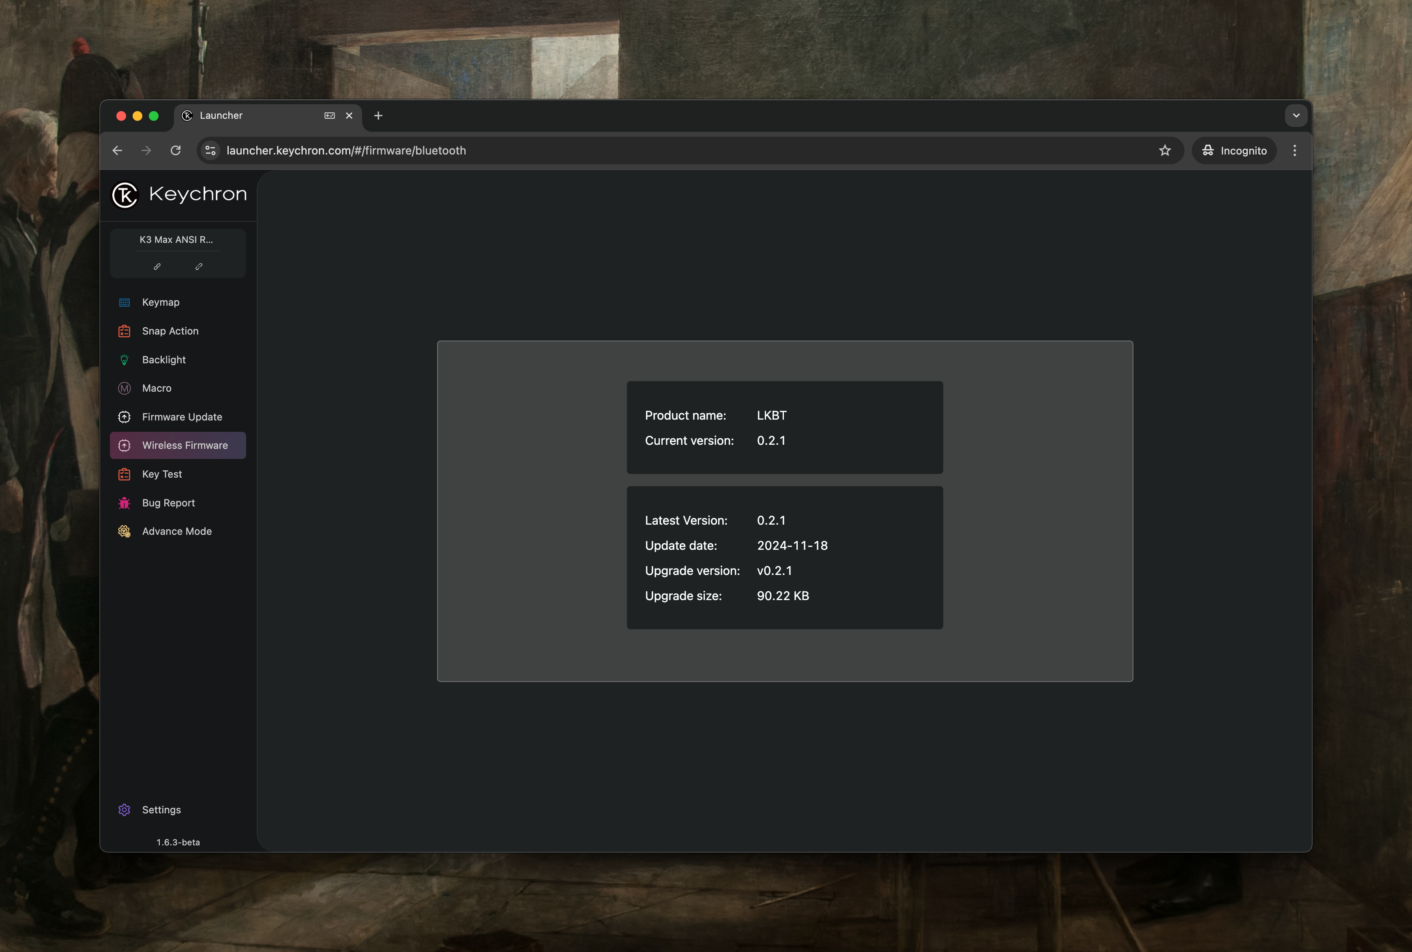Open the Bug Report page
1412x952 pixels.
[168, 503]
